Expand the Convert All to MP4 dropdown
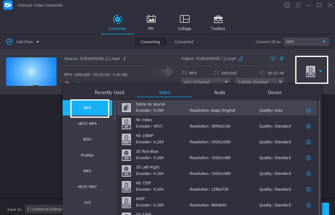This screenshot has height=215, width=335. [324, 42]
